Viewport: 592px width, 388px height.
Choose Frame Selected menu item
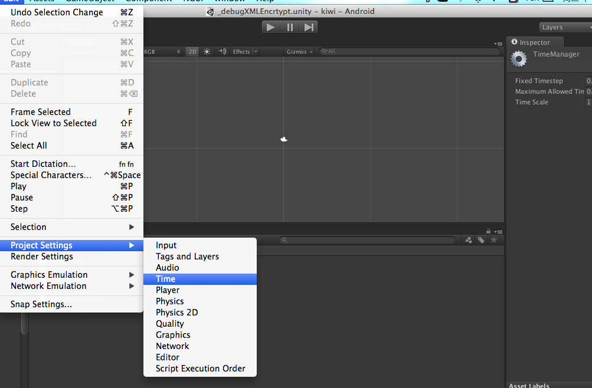[x=71, y=112]
